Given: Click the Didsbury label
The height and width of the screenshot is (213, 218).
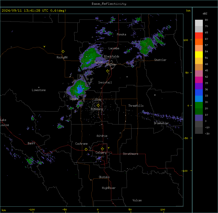Looking at the screenshot, I should click(97, 109).
